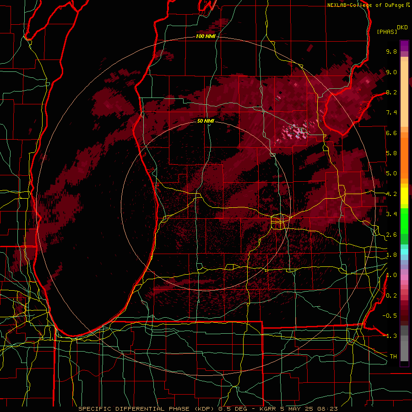The image size is (412, 412).
Task: Select the 7.4 legend value
Action: pyautogui.click(x=391, y=113)
